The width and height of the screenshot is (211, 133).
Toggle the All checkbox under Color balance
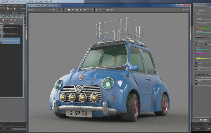tap(196, 44)
